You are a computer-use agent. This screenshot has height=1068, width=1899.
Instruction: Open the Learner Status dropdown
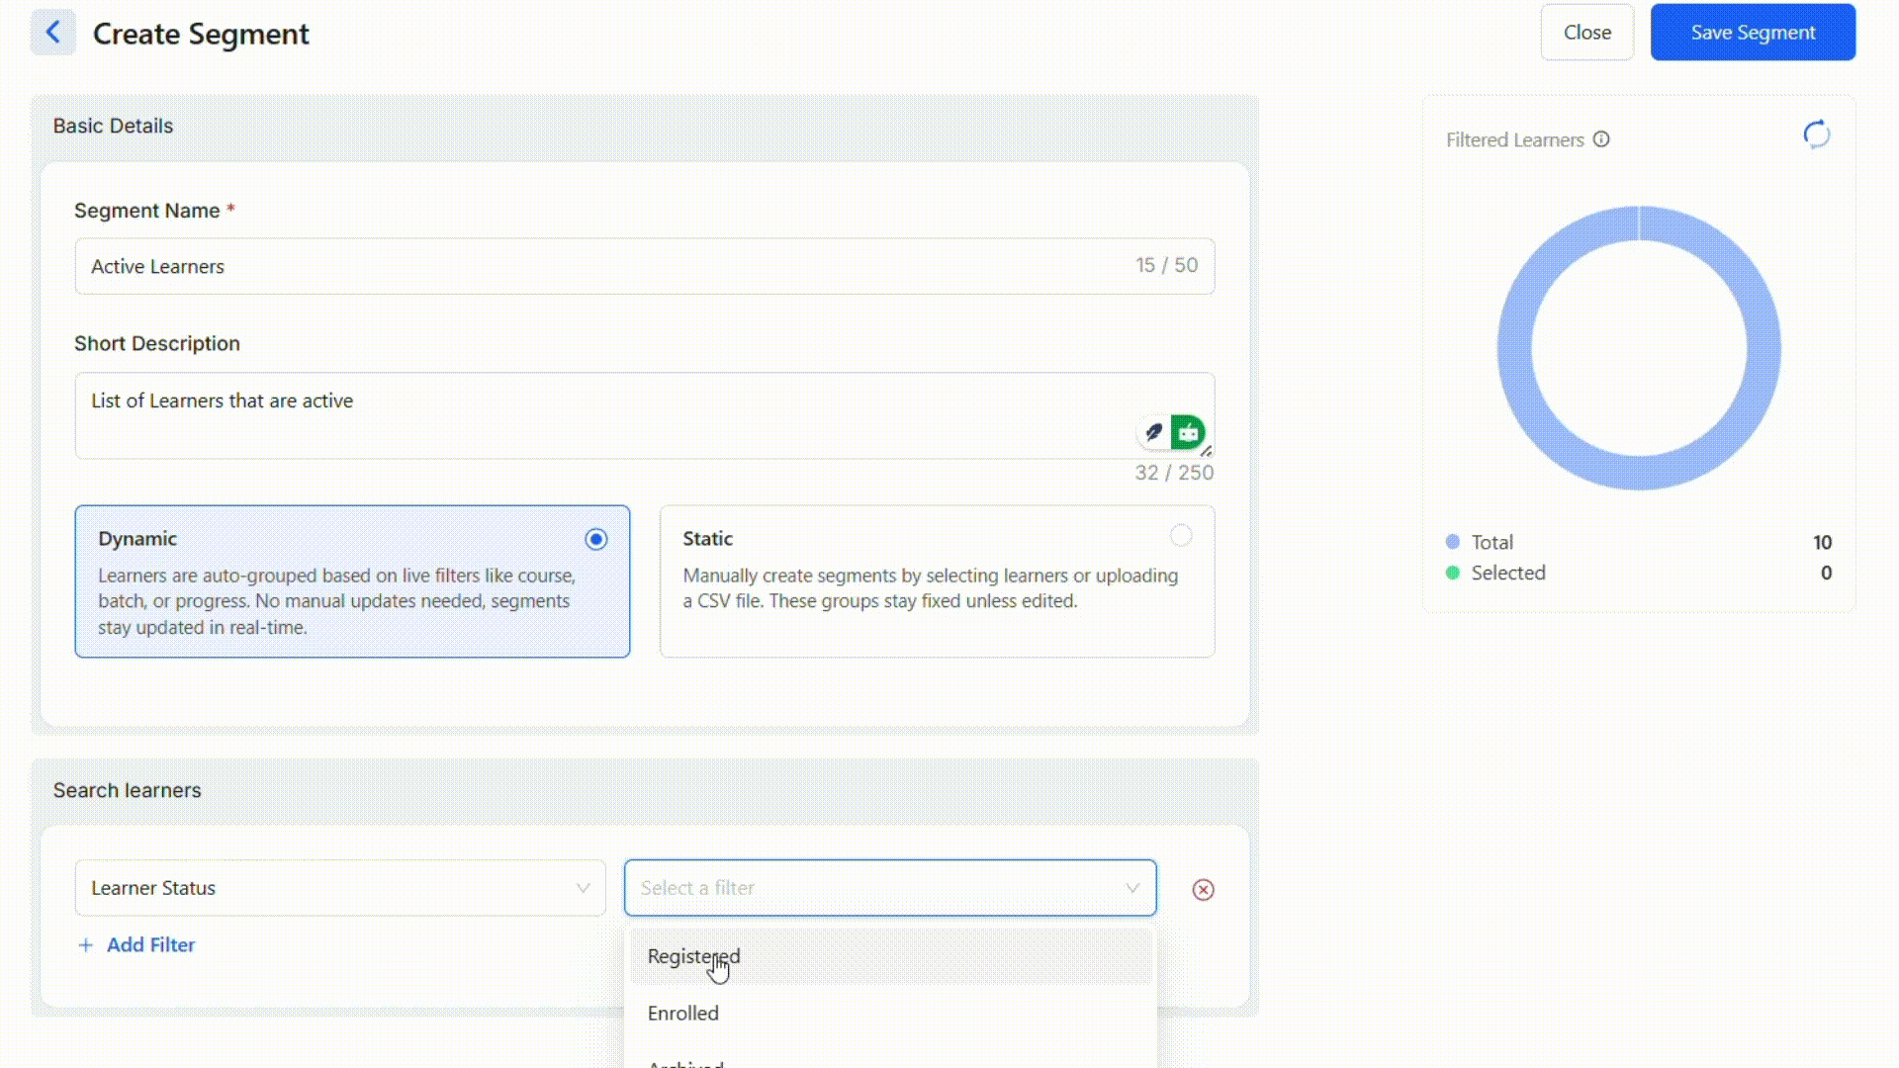[x=339, y=888]
